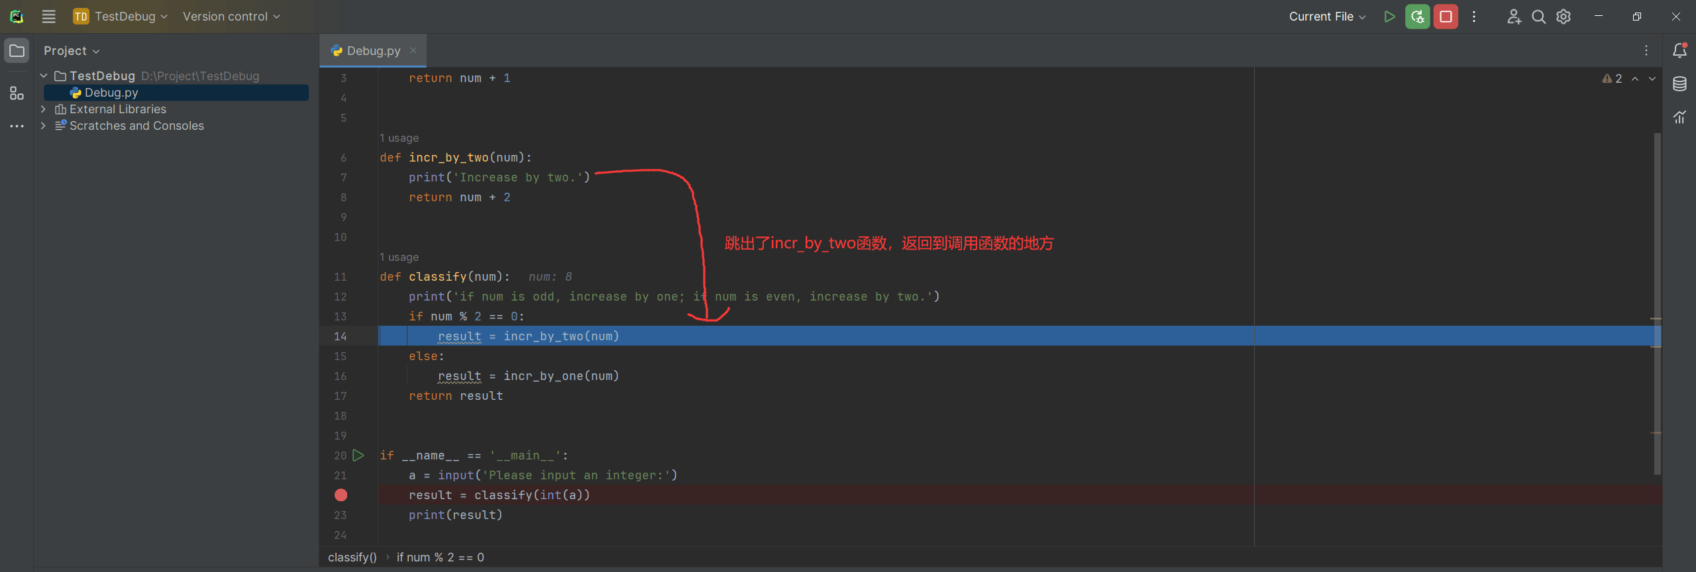This screenshot has height=572, width=1696.
Task: Open the main hamburger menu
Action: [48, 17]
